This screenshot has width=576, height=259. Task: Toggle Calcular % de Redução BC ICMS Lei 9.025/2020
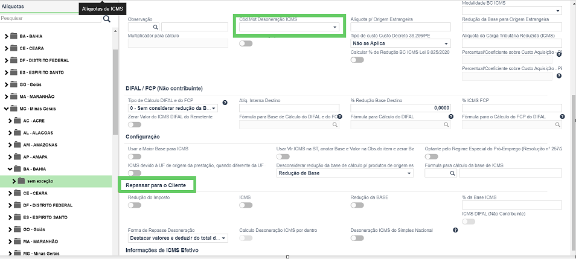pos(357,60)
